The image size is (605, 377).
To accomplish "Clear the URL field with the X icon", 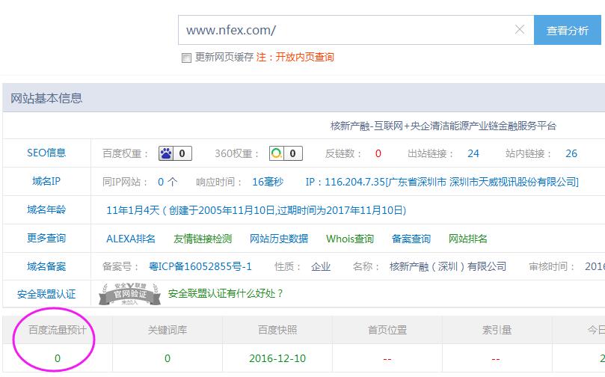I will 520,30.
